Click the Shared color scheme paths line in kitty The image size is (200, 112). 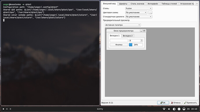tap(50, 16)
